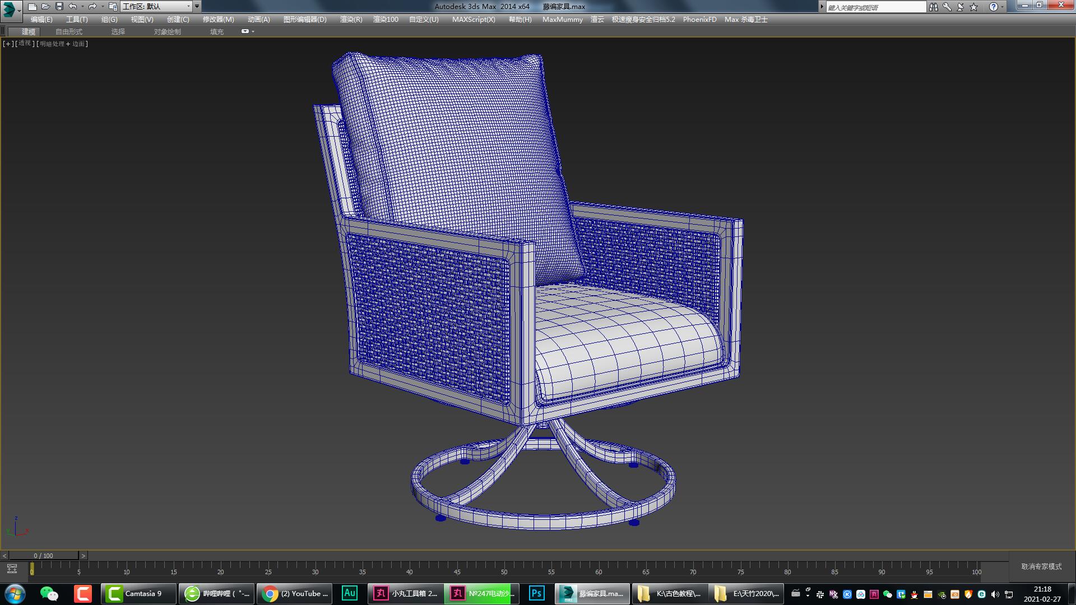This screenshot has height=605, width=1076.
Task: Switch to the 自由形式 ribbon tab
Action: click(x=68, y=31)
